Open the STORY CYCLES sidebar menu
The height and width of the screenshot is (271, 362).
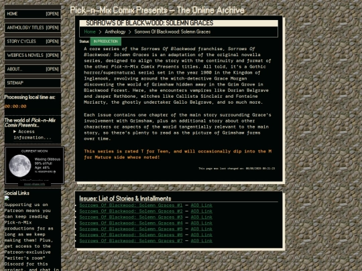[x=33, y=41]
